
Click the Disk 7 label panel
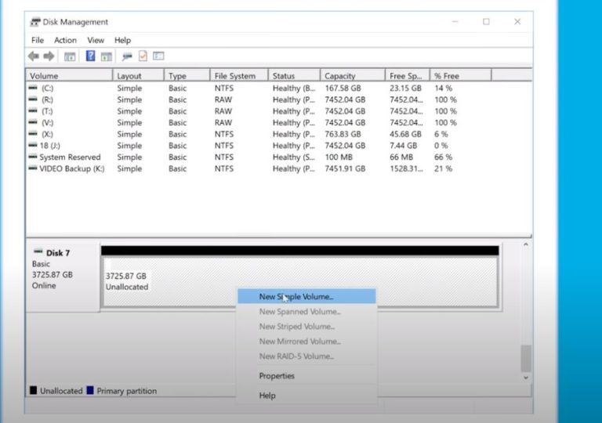pyautogui.click(x=63, y=270)
